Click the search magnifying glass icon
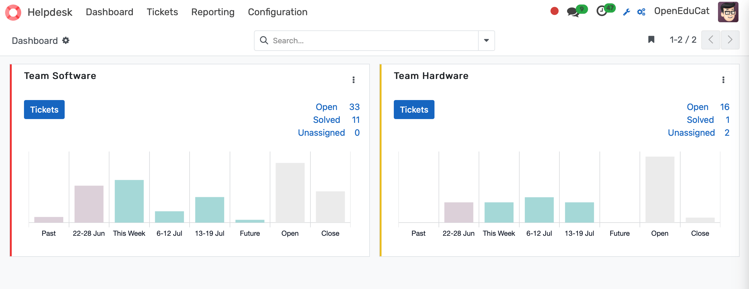The image size is (749, 289). tap(264, 40)
